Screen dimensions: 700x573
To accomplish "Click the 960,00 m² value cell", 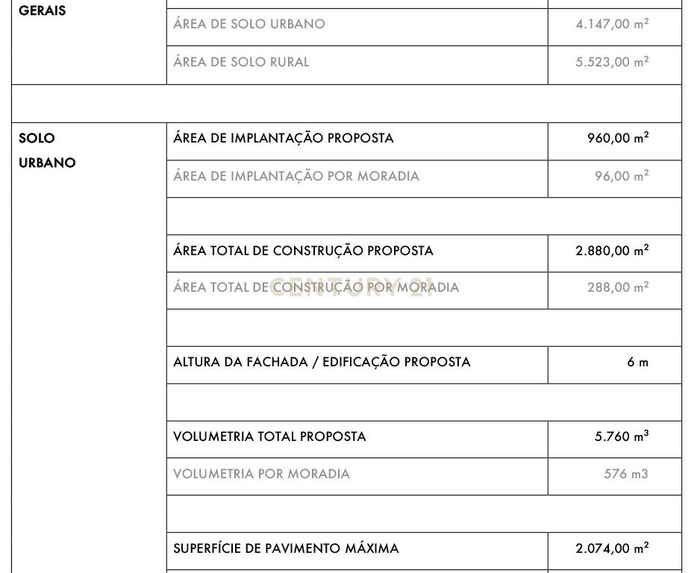I will (618, 138).
